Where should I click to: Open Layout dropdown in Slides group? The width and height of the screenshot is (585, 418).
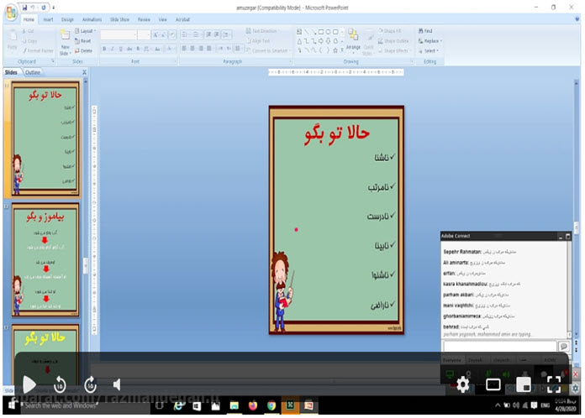[x=86, y=31]
